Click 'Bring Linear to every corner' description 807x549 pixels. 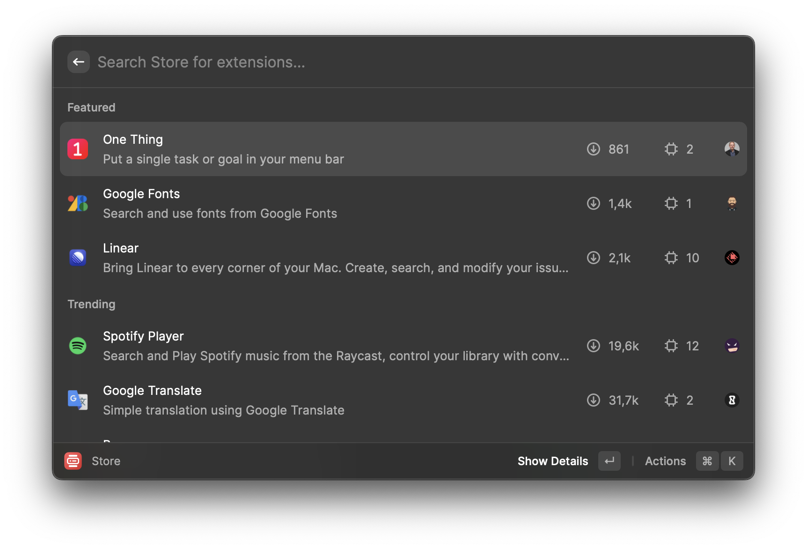point(336,268)
